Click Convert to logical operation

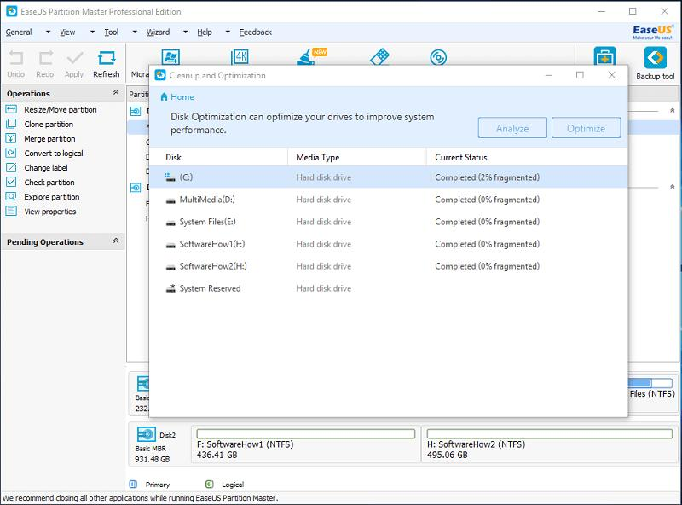(53, 154)
